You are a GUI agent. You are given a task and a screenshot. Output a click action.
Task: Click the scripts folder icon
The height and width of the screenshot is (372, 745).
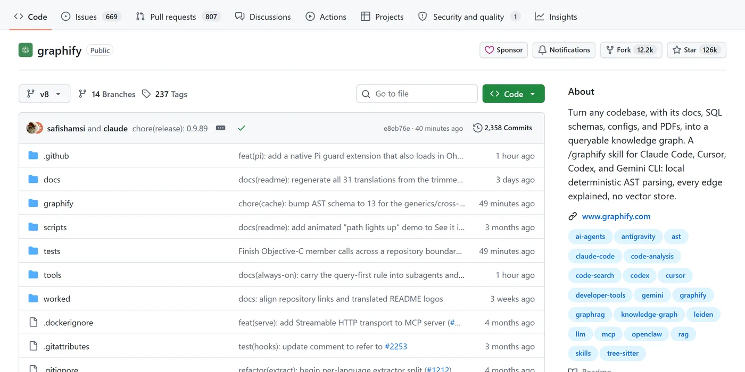click(33, 227)
